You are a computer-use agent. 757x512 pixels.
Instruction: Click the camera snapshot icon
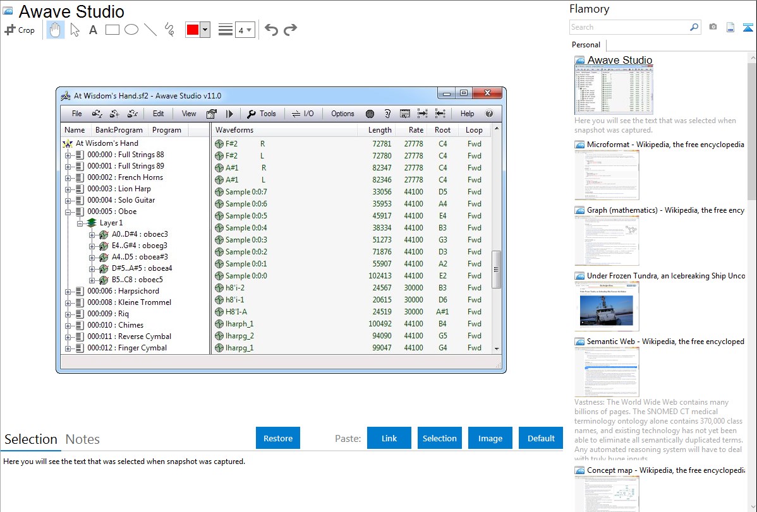click(713, 27)
